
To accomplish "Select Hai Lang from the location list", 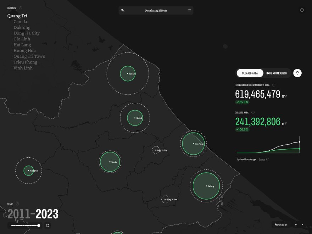I will click(22, 45).
